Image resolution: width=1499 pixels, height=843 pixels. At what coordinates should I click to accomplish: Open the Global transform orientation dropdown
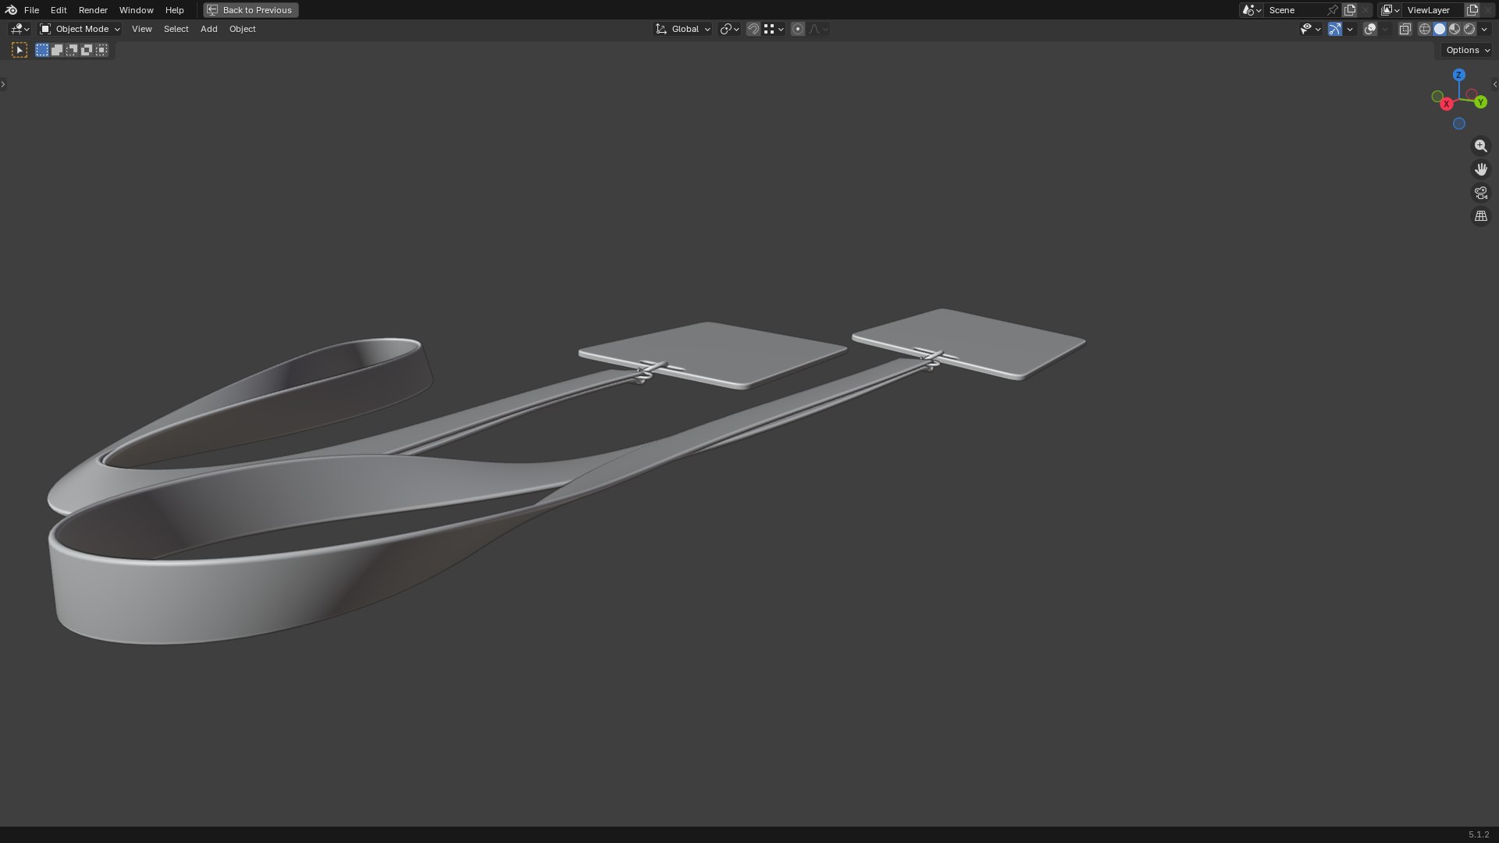682,29
